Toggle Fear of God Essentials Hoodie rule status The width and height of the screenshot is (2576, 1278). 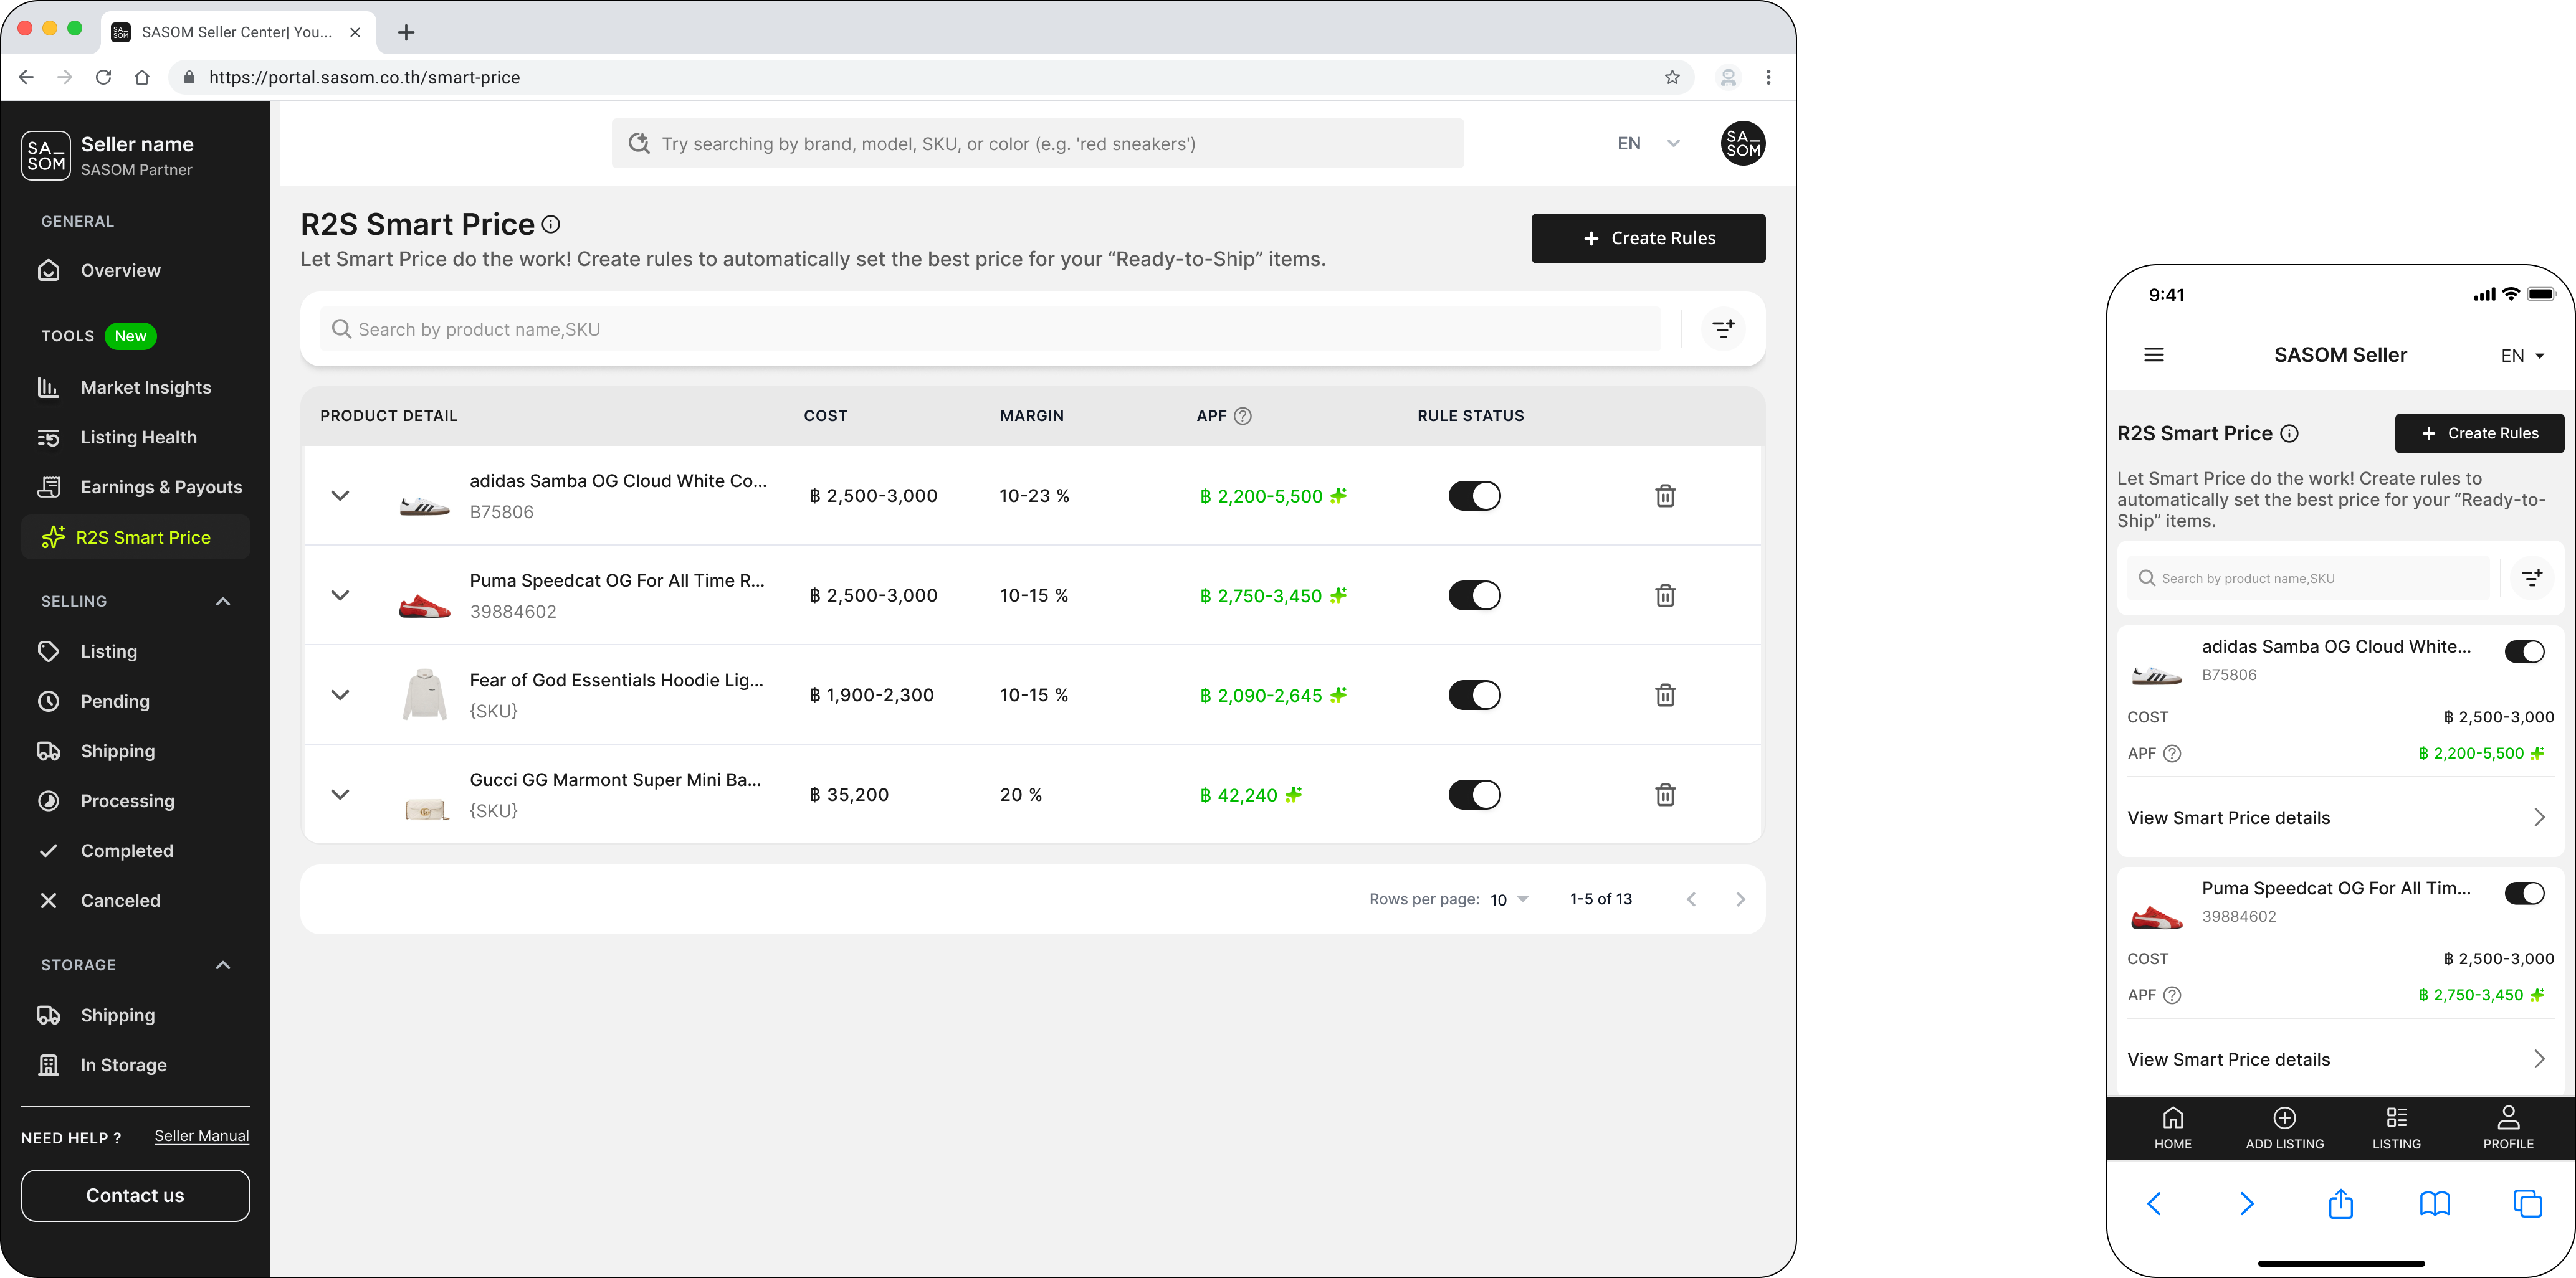pos(1474,696)
